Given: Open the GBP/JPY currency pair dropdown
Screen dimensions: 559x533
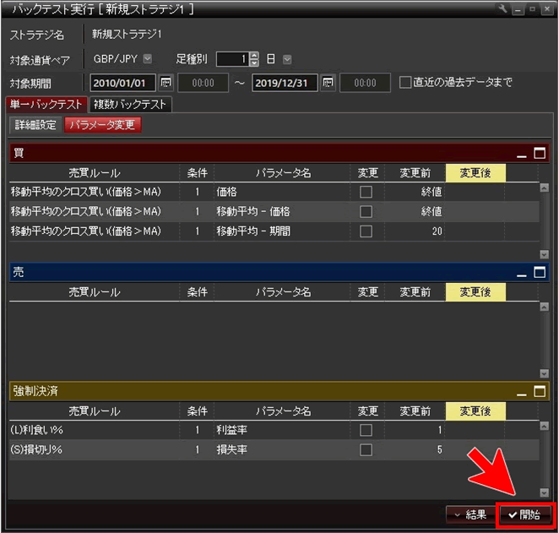Looking at the screenshot, I should [x=147, y=58].
